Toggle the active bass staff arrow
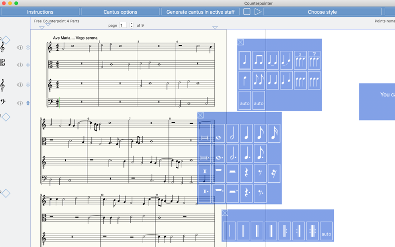This screenshot has width=395, height=247. click(x=28, y=103)
